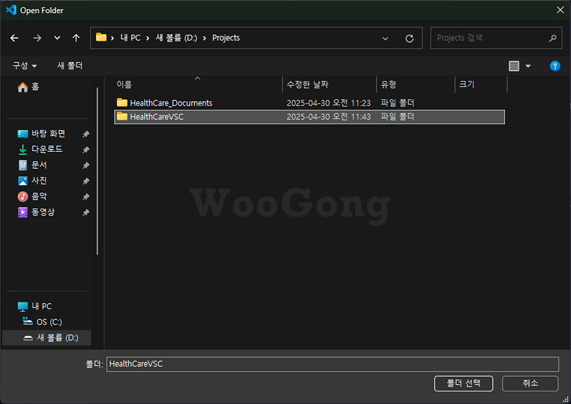
Task: Select 내 PC in the navigation tree
Action: point(35,306)
